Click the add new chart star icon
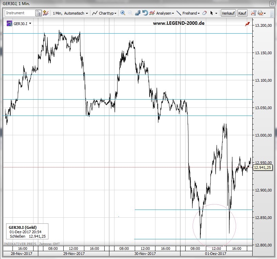 click(x=46, y=13)
